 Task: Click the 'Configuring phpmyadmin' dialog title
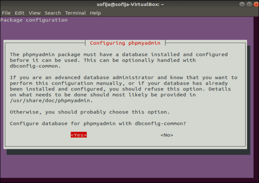[125, 43]
